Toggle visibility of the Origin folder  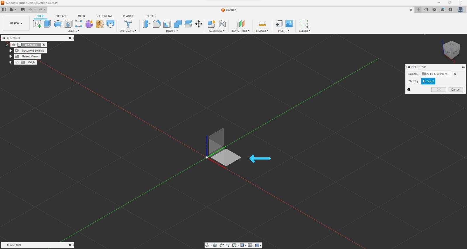click(17, 62)
